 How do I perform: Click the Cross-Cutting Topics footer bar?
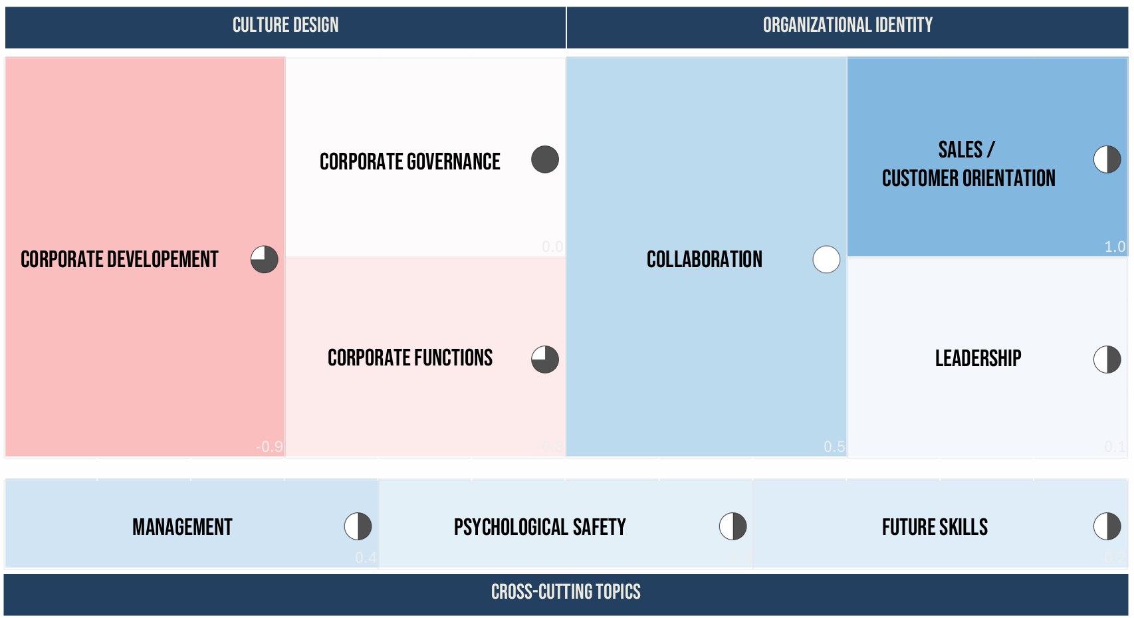[x=566, y=592]
